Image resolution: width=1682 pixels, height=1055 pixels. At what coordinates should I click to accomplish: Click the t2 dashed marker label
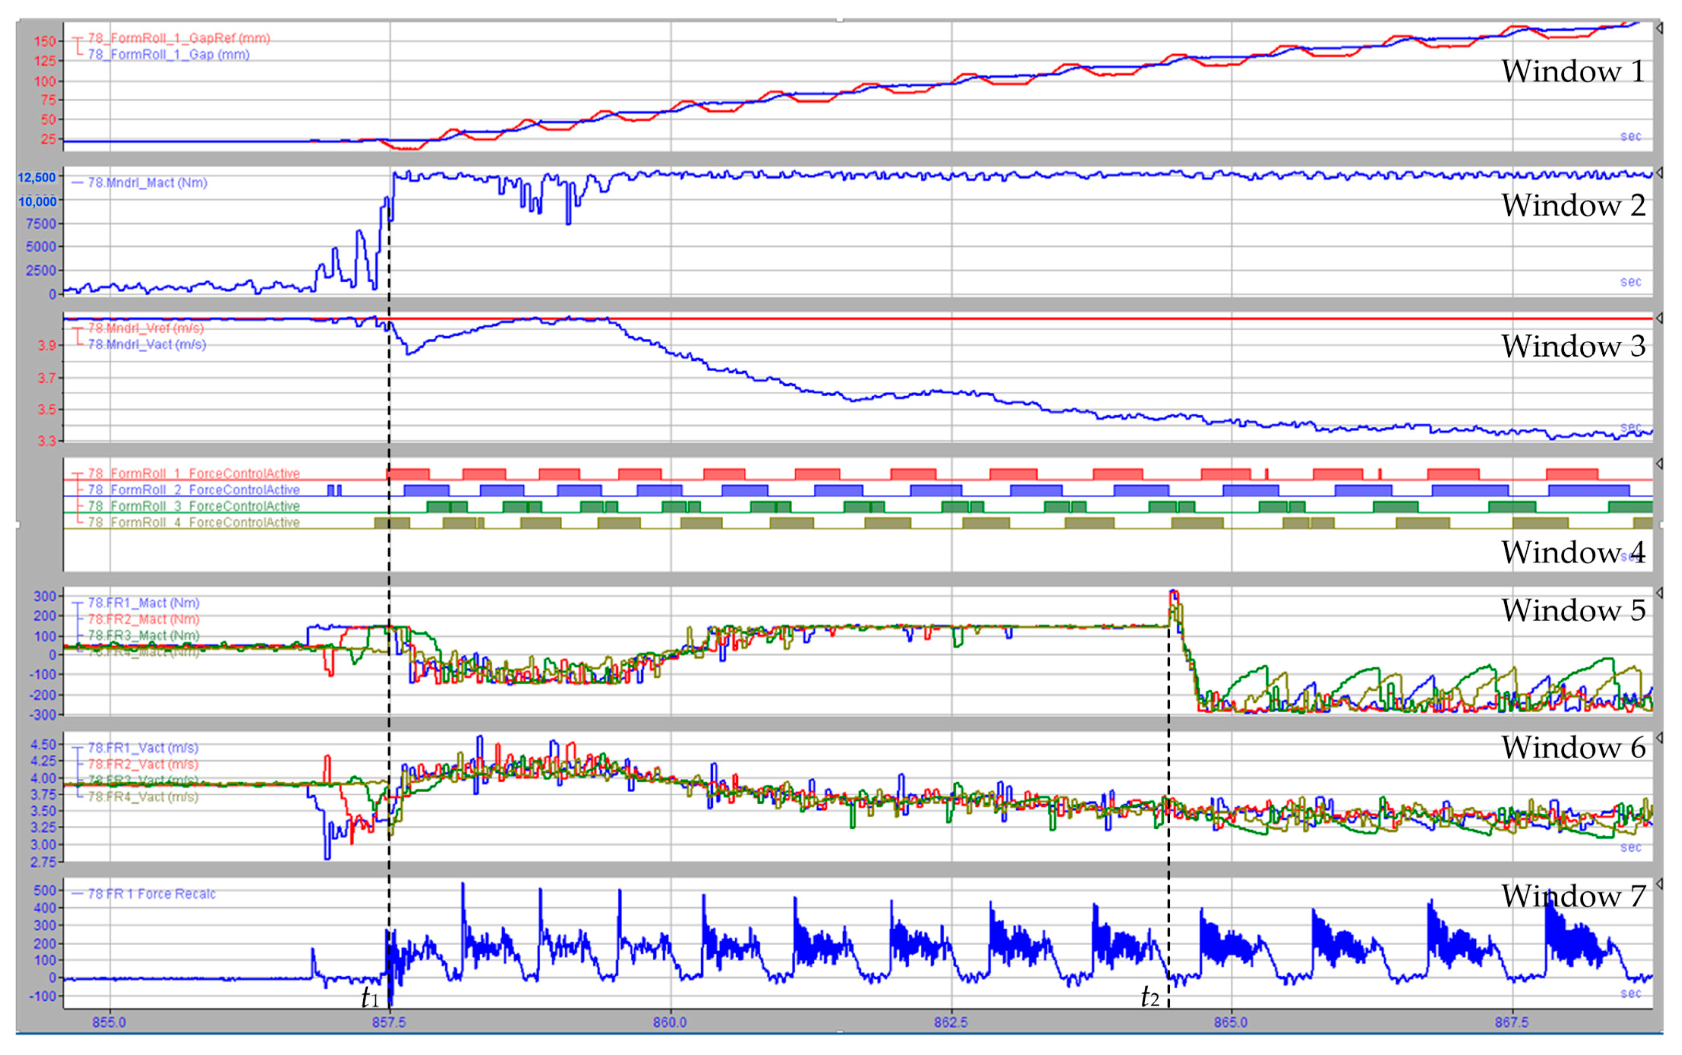coord(1150,997)
